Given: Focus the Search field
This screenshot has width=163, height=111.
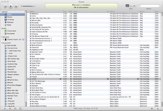Looking at the screenshot, I should point(149,6).
